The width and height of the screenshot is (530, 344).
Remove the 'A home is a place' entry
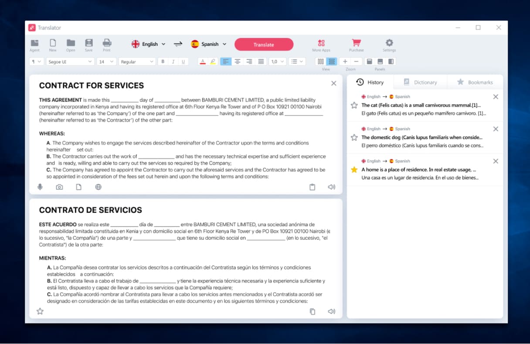click(496, 161)
